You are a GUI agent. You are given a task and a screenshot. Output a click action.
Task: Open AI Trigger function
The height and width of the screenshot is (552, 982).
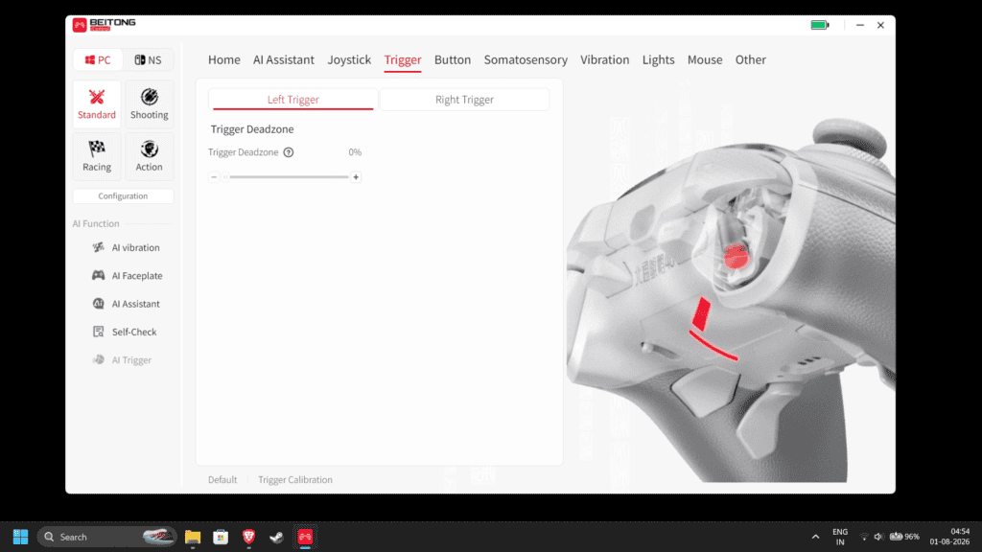point(122,360)
